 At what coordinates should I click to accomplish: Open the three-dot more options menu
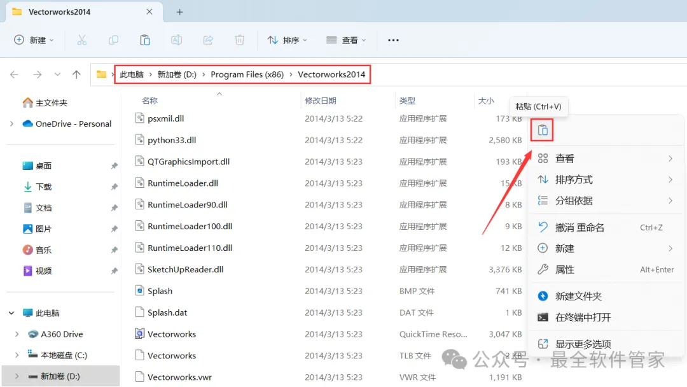pyautogui.click(x=394, y=40)
